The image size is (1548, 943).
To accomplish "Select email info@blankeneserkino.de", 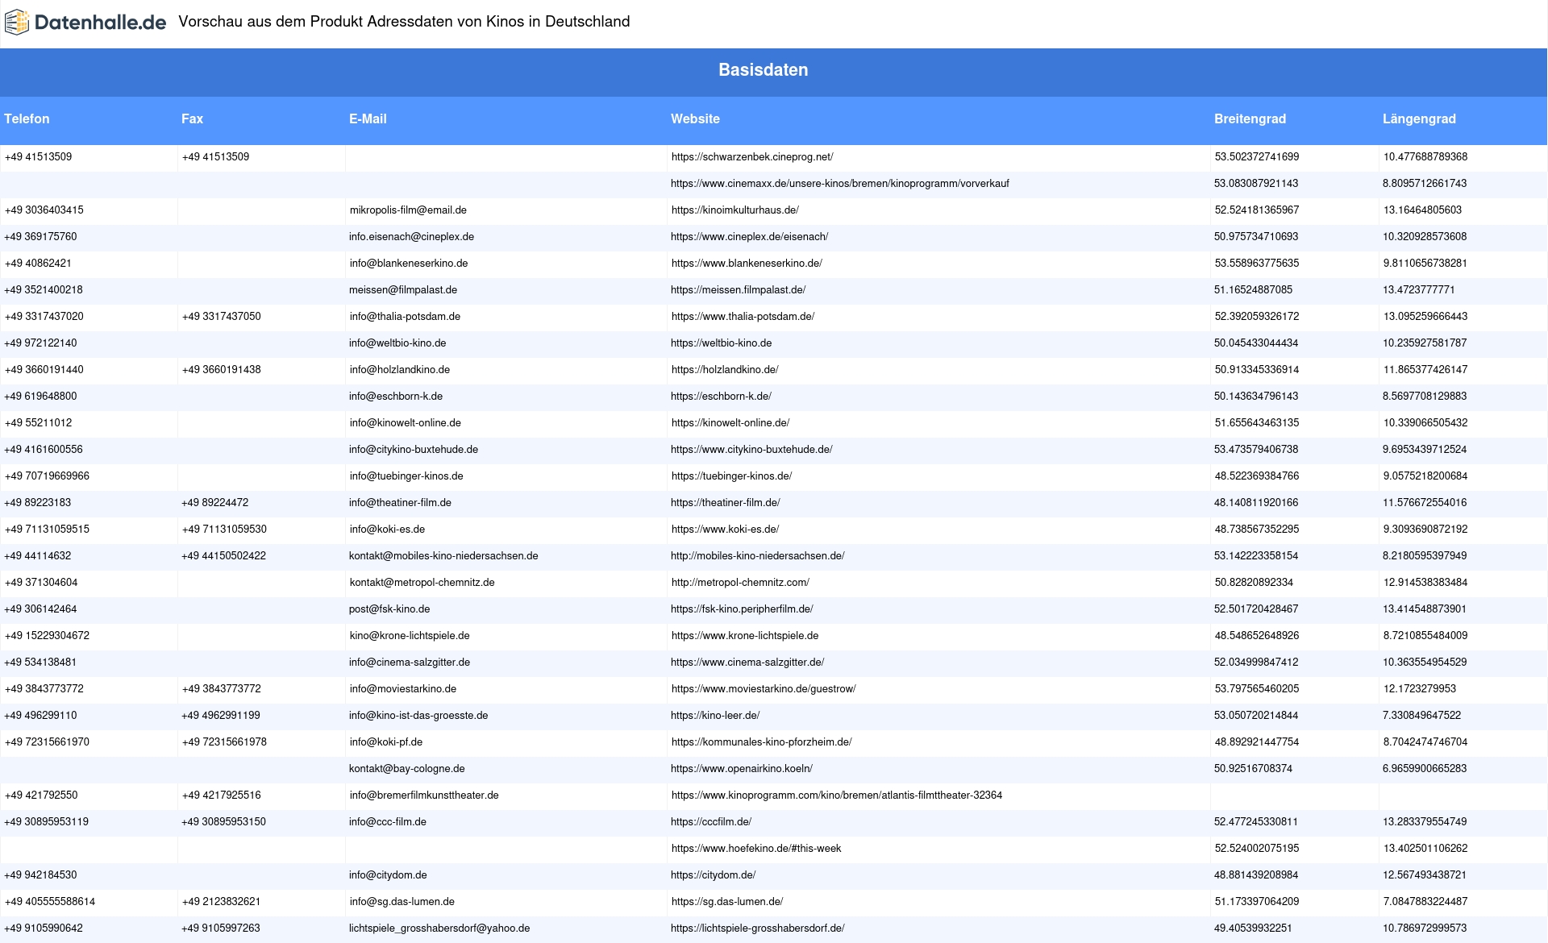I will point(409,264).
